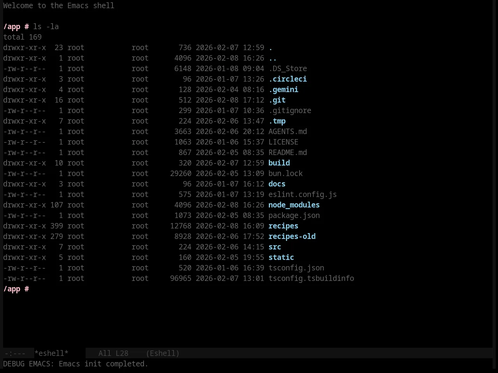Click the tsconfig.tsbuildinfo file name
Image resolution: width=498 pixels, height=373 pixels.
(x=311, y=278)
